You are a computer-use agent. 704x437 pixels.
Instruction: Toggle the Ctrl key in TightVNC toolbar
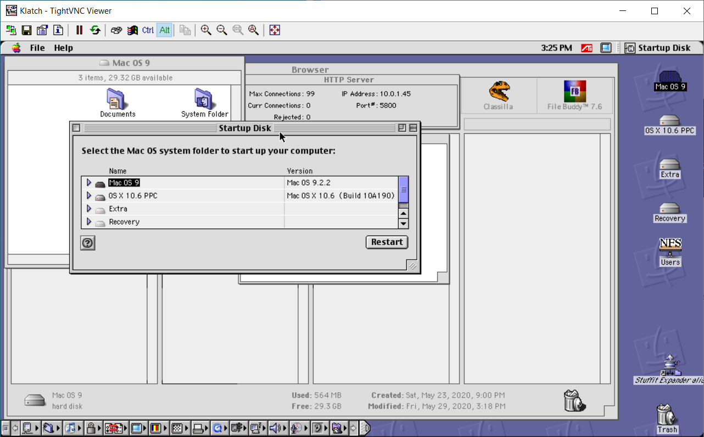(x=148, y=30)
